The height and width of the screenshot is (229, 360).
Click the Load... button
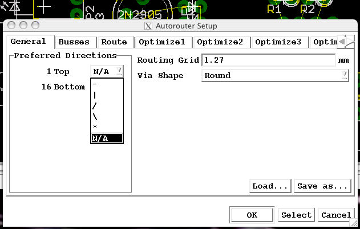270,186
